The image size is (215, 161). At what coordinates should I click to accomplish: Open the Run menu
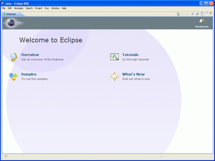click(x=47, y=8)
